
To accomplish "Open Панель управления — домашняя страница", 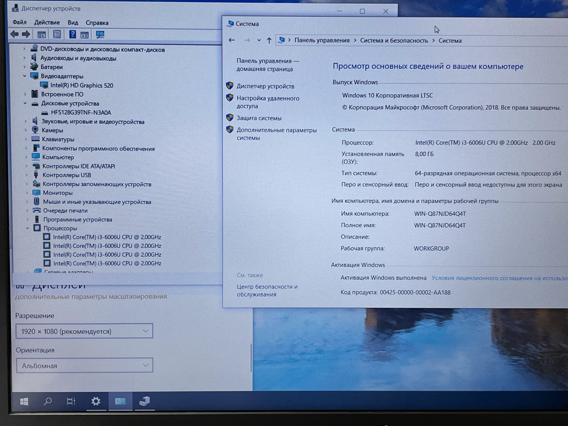I will coord(268,65).
